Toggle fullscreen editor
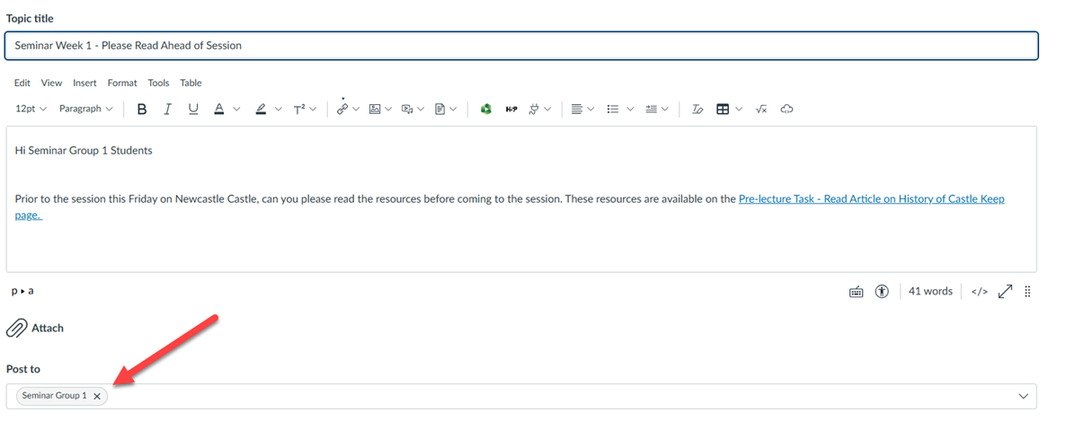The image size is (1066, 430). (1006, 292)
